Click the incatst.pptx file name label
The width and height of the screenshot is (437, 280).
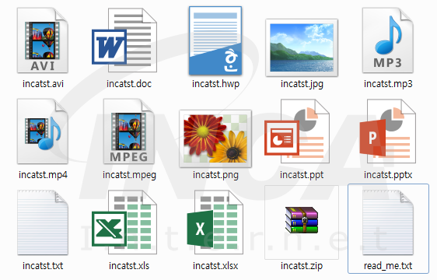tap(388, 175)
